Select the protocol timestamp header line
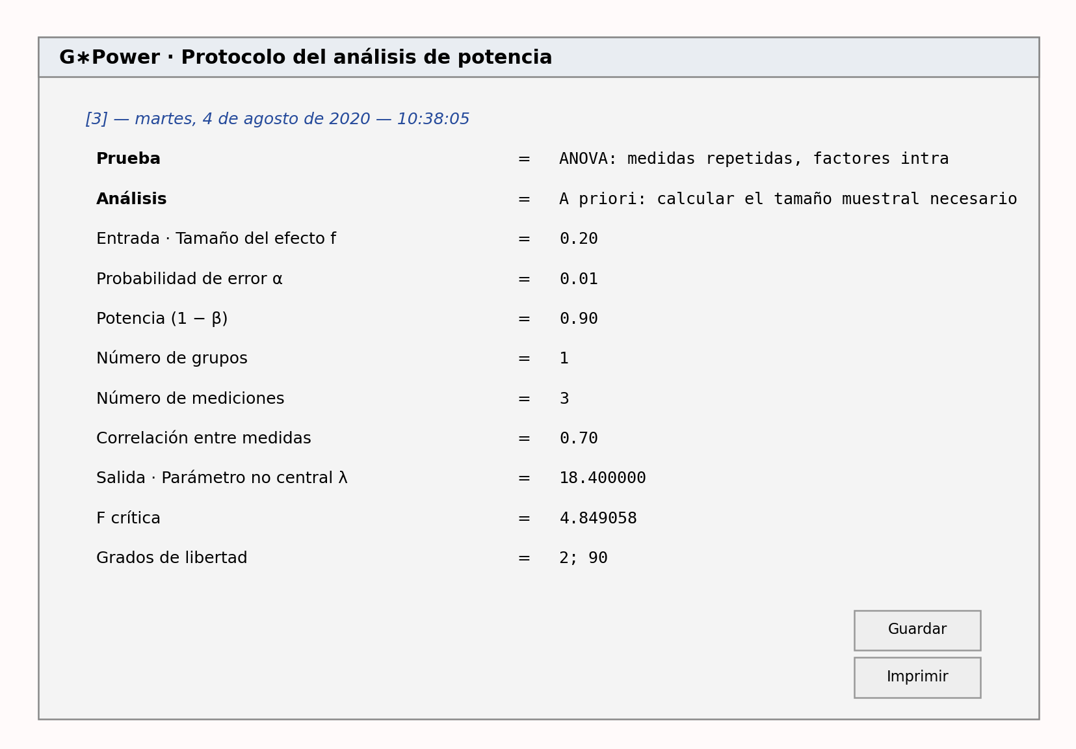Viewport: 1076px width, 749px height. pos(278,120)
